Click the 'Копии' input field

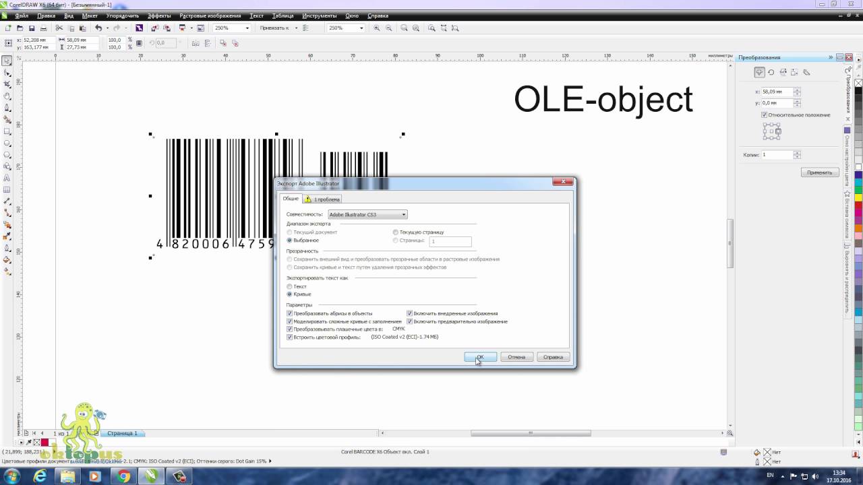[x=777, y=155]
